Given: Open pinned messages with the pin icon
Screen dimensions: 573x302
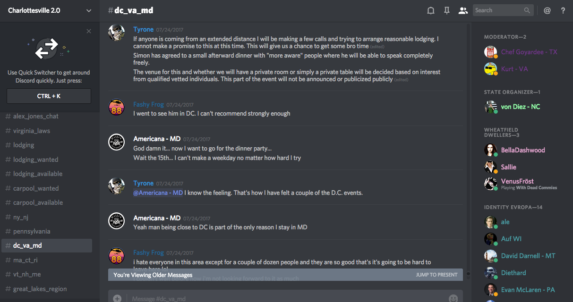Looking at the screenshot, I should pyautogui.click(x=446, y=10).
